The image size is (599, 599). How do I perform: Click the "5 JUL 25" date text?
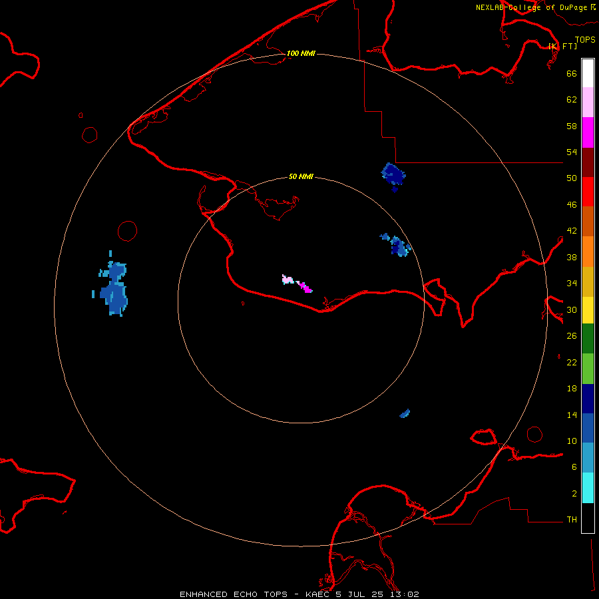[360, 594]
